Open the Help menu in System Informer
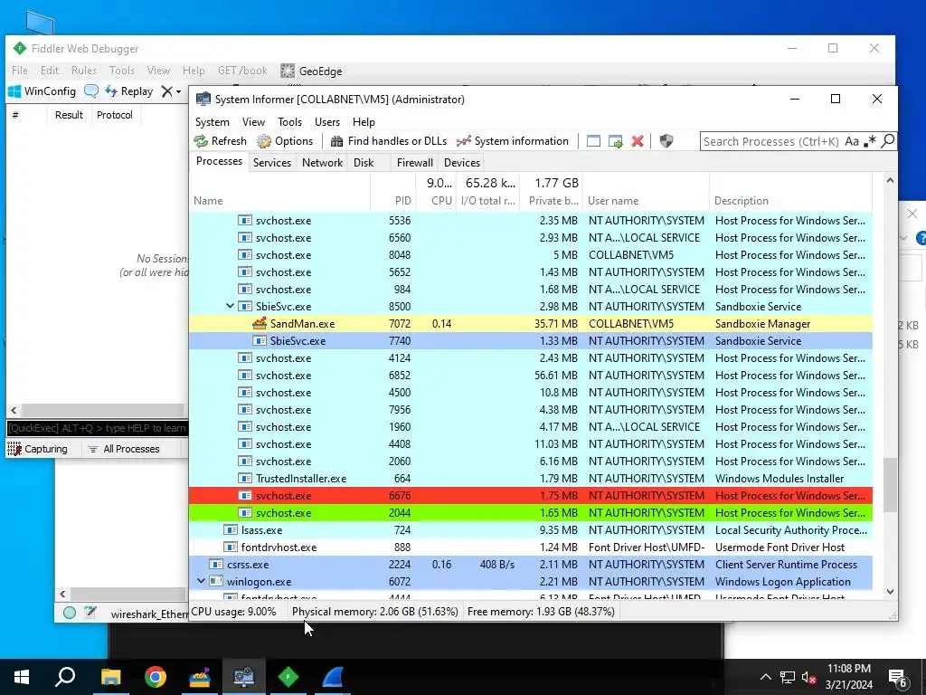The width and height of the screenshot is (926, 695). pos(364,122)
